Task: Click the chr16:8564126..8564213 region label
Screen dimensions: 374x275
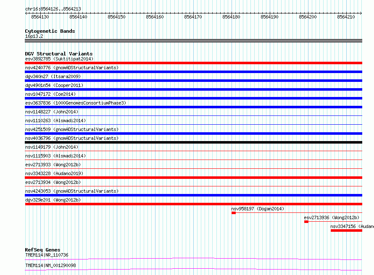Action: point(53,9)
